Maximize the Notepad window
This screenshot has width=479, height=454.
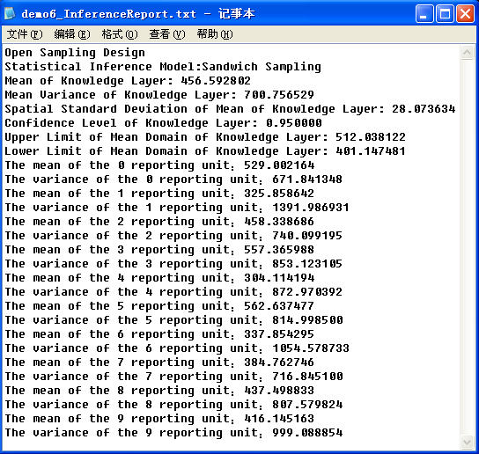point(445,14)
